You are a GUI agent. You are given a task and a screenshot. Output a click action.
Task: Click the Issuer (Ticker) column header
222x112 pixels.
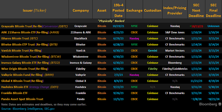(34, 10)
